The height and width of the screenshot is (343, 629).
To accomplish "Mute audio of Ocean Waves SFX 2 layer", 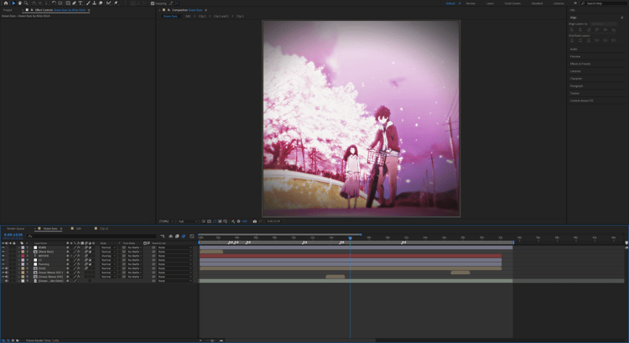I will click(7, 273).
